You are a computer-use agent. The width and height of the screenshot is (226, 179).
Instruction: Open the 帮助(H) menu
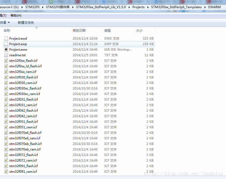coord(16,16)
